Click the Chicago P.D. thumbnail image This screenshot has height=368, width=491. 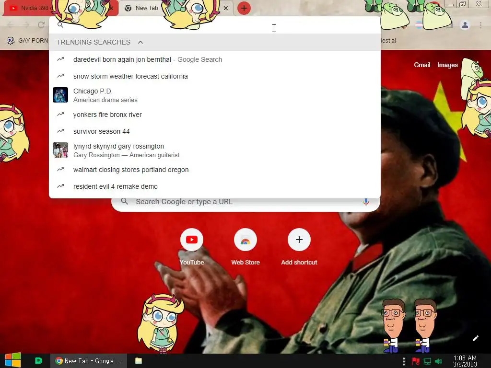[x=60, y=95]
